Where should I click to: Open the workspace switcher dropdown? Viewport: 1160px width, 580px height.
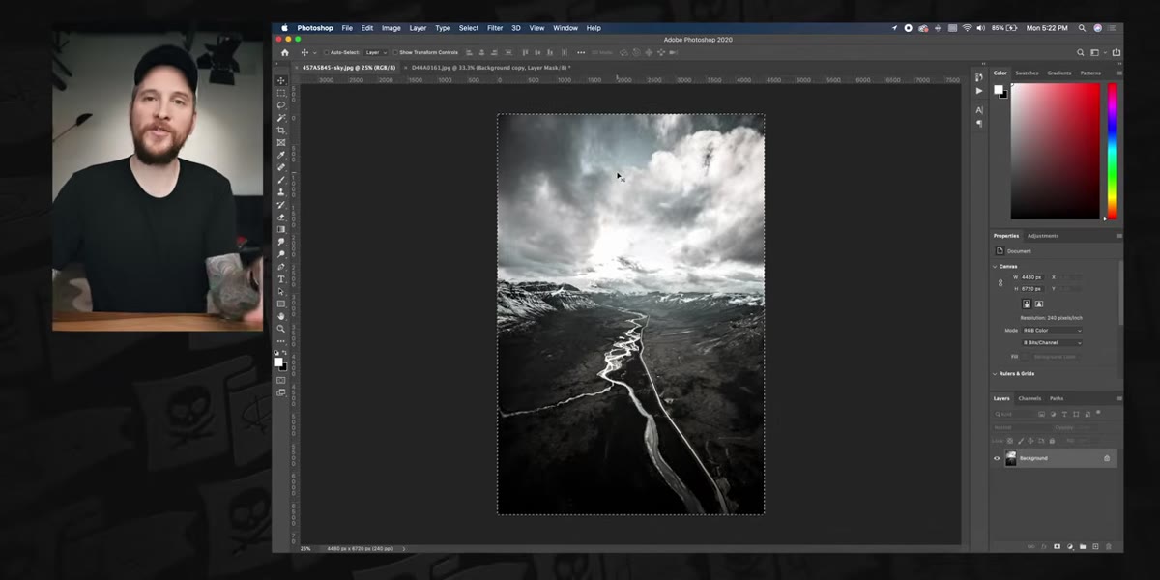tap(1096, 52)
